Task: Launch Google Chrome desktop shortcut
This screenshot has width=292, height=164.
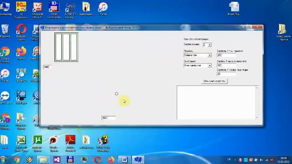Action: [5, 55]
